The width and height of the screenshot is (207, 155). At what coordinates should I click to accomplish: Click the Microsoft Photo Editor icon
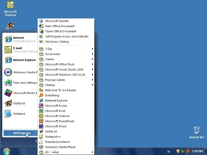(8, 93)
